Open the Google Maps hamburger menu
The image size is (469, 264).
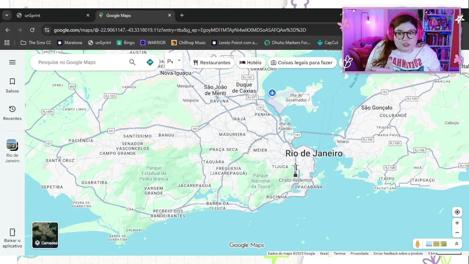pos(12,62)
